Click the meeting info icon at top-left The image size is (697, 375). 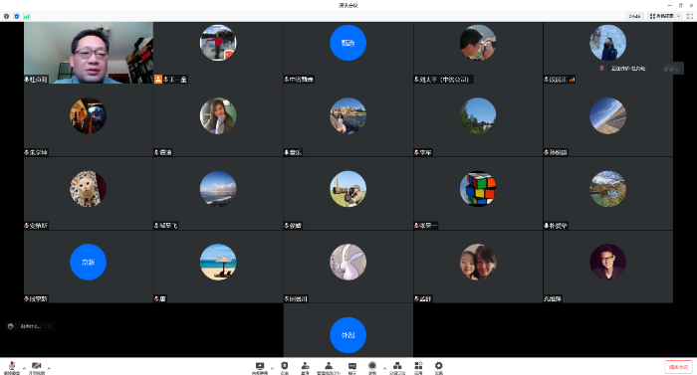pyautogui.click(x=6, y=16)
